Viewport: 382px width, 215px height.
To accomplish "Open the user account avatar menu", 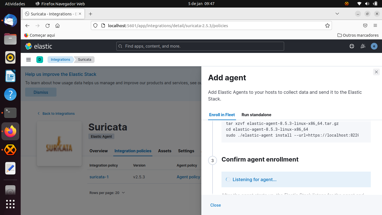I will point(374,46).
